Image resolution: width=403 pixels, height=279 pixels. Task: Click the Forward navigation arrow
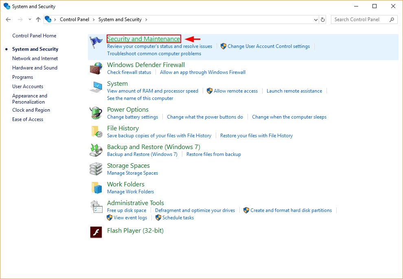click(x=20, y=19)
